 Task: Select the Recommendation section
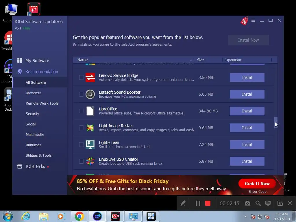click(x=40, y=72)
